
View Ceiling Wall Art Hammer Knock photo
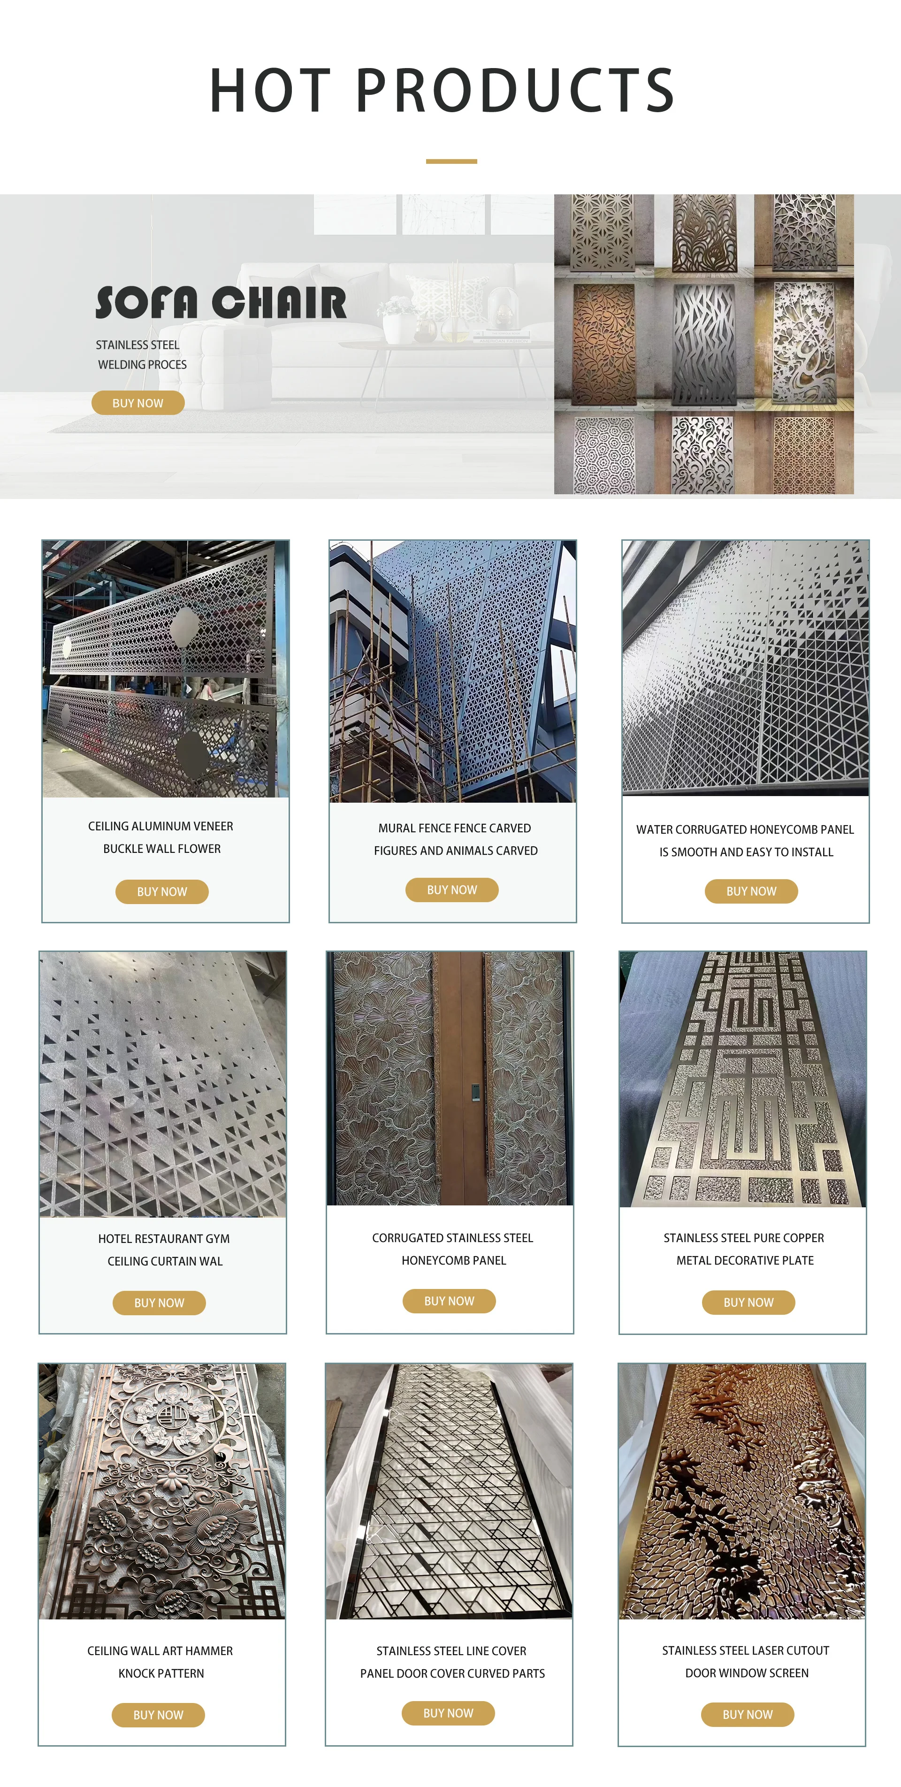tap(161, 1491)
